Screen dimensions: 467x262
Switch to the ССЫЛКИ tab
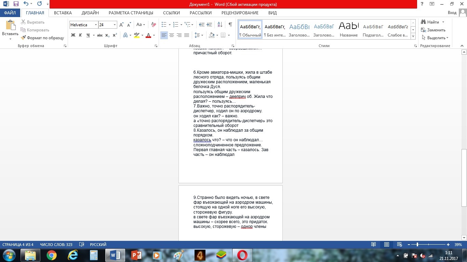pyautogui.click(x=171, y=13)
